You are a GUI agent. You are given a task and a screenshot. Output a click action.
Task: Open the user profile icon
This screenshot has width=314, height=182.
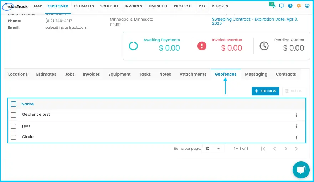[x=307, y=6]
